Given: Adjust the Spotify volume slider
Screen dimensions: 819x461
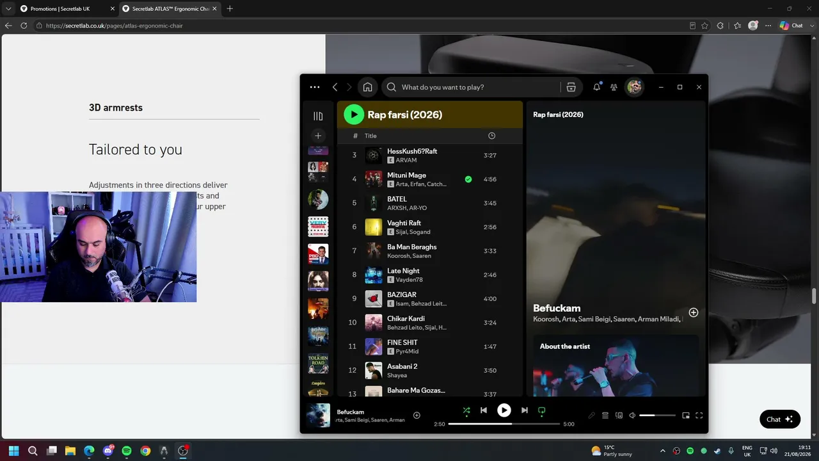Looking at the screenshot, I should [x=657, y=416].
